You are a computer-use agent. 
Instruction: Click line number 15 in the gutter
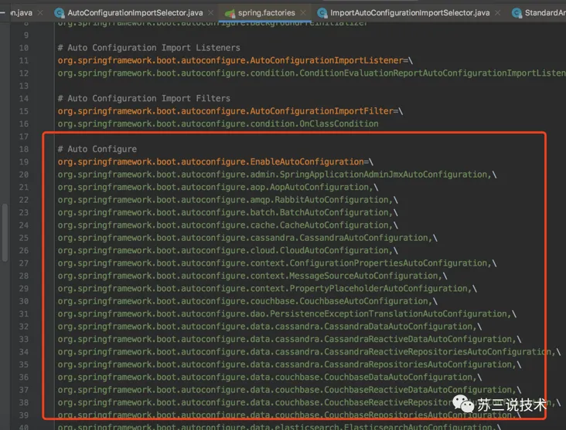[x=24, y=111]
